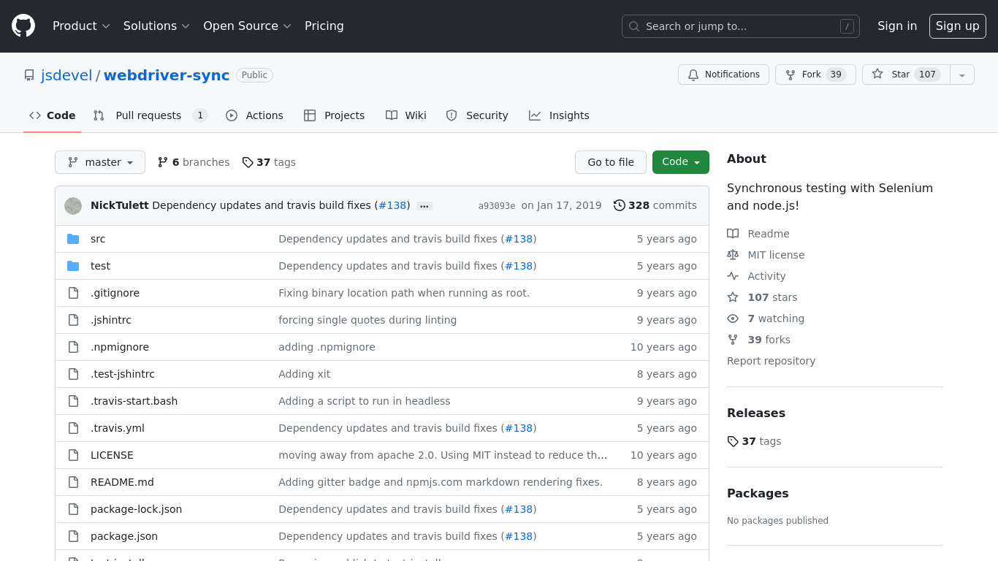
Task: Select the Projects tab
Action: click(x=335, y=115)
